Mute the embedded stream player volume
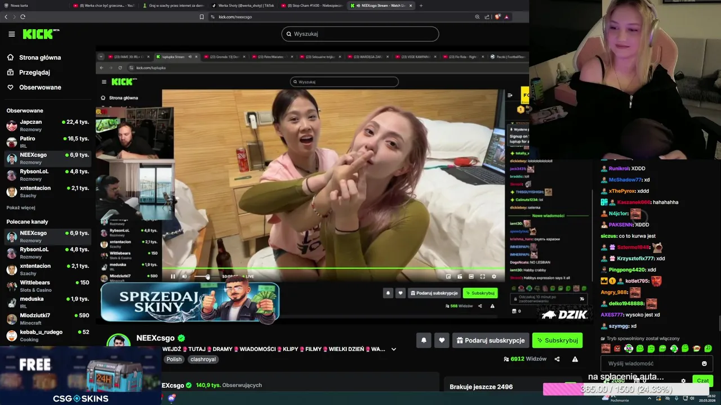The width and height of the screenshot is (721, 405). pyautogui.click(x=184, y=276)
